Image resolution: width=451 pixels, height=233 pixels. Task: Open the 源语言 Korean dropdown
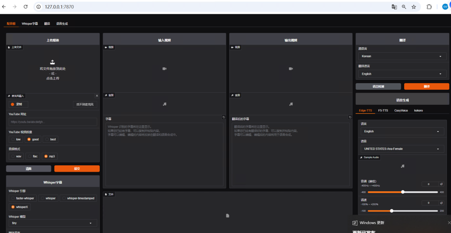coord(403,56)
